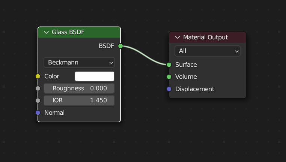Click the Roughness value field
Image resolution: width=286 pixels, height=162 pixels.
(x=79, y=88)
